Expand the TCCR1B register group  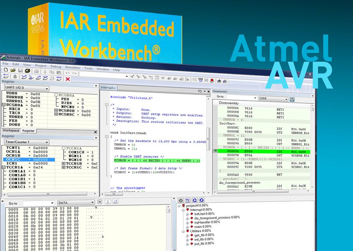click(63, 163)
